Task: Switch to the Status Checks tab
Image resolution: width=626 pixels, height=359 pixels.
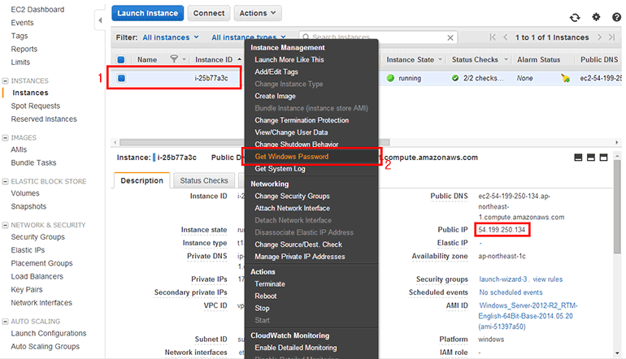Action: point(204,180)
